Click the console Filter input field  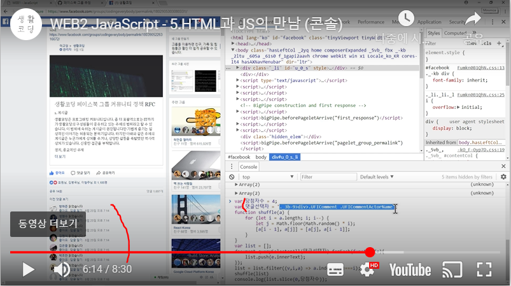click(328, 176)
